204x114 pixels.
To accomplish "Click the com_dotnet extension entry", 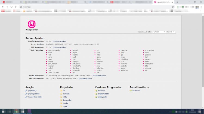I will tap(150, 50).
